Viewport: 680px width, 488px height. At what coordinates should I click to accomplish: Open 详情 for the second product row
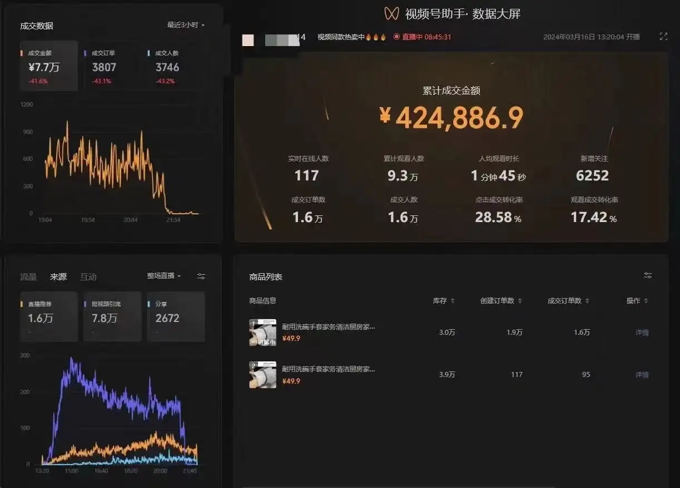pyautogui.click(x=642, y=374)
